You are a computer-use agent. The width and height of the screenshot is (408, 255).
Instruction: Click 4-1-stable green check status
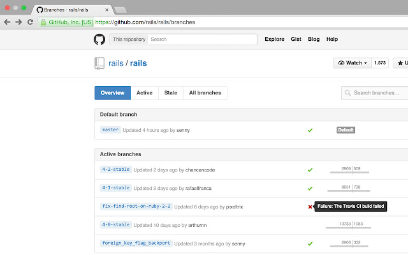310,189
